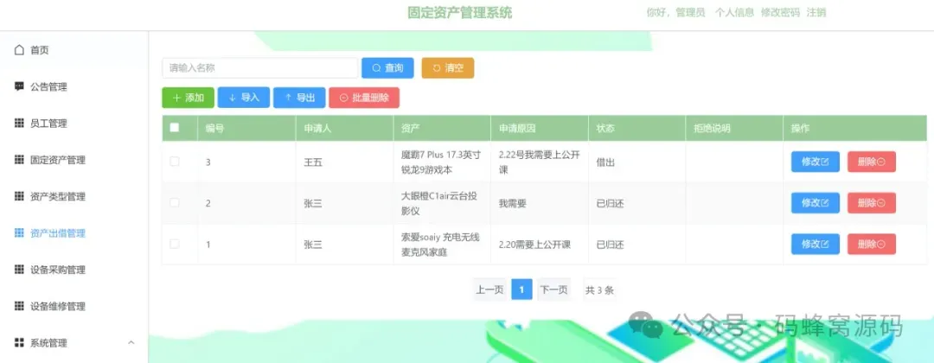Click the grid icon beside 资产类型管理

click(19, 196)
